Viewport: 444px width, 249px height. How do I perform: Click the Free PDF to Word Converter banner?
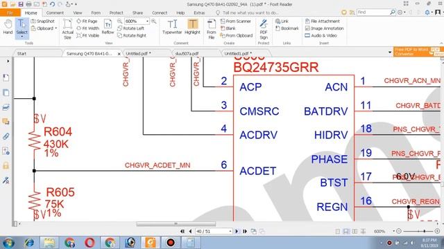click(x=418, y=52)
